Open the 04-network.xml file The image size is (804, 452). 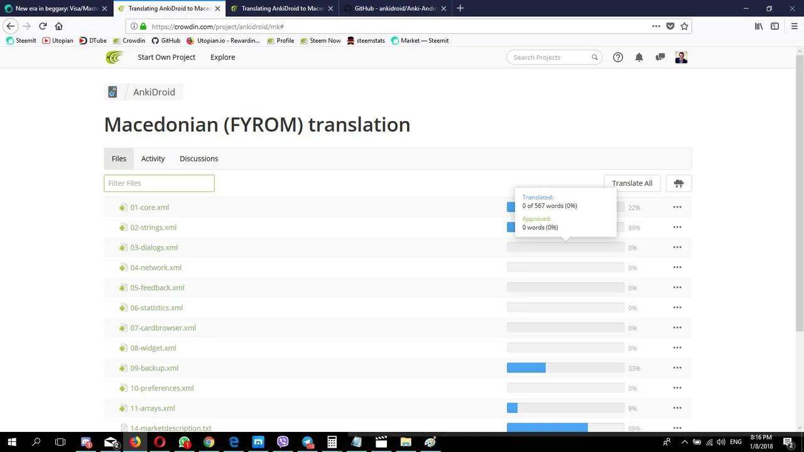click(156, 267)
